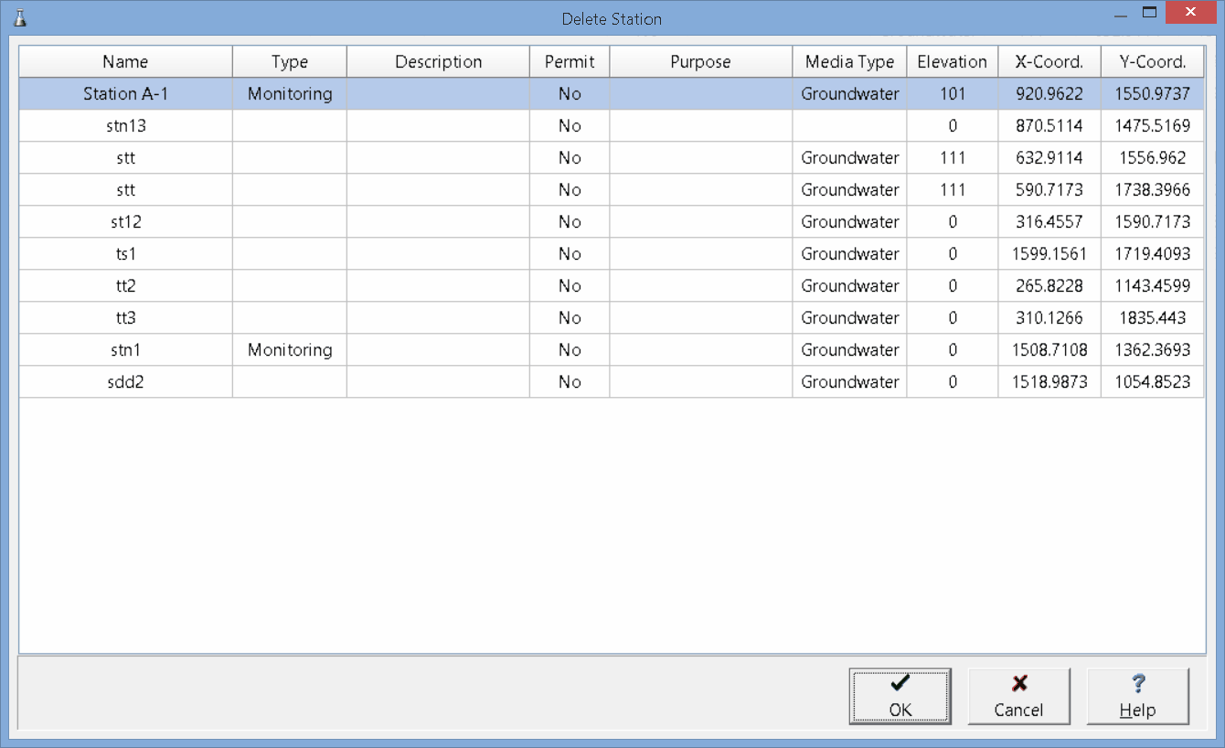Click the Y-Coord. column header
This screenshot has width=1225, height=748.
coord(1153,62)
